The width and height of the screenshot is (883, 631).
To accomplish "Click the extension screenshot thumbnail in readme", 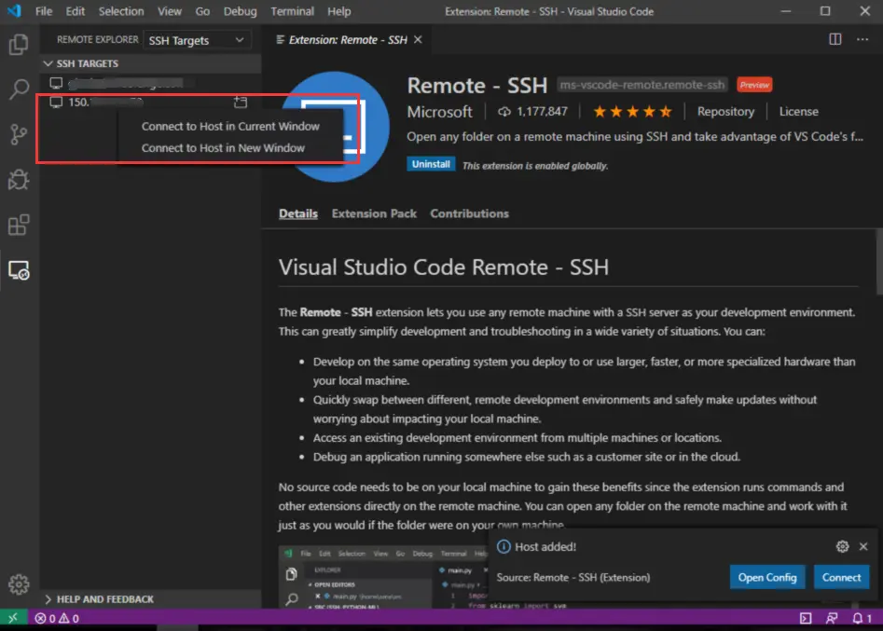I will 383,576.
